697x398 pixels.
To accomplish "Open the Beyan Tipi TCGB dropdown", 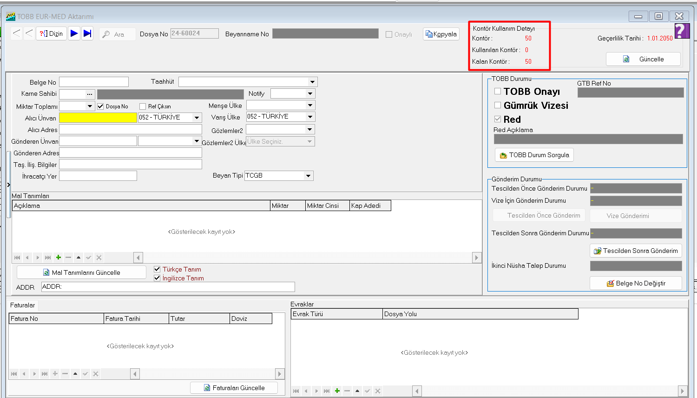I will 308,176.
